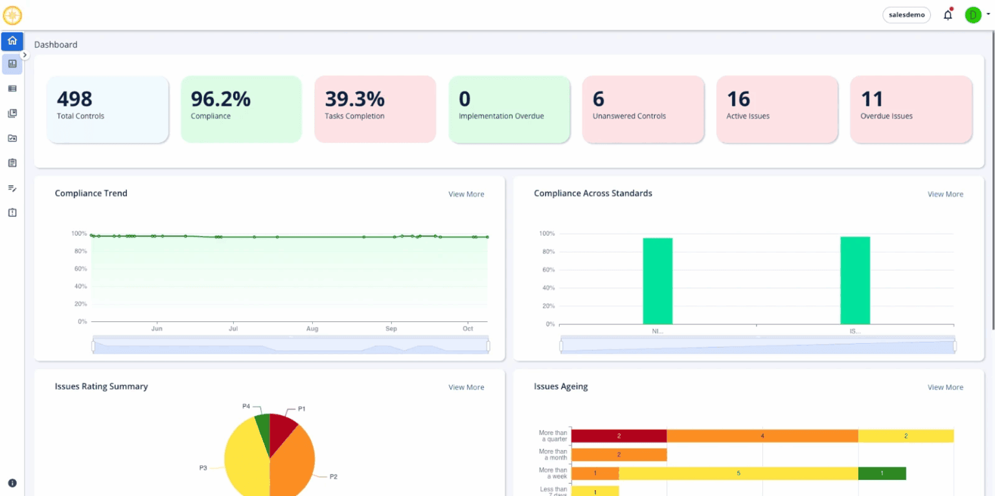Open the user menu dropdown arrow

click(989, 14)
